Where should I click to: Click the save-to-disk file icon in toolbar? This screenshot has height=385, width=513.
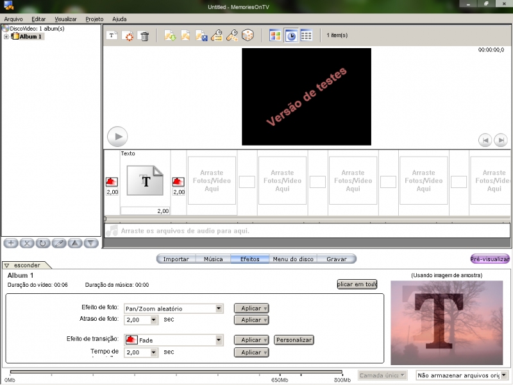pos(201,36)
